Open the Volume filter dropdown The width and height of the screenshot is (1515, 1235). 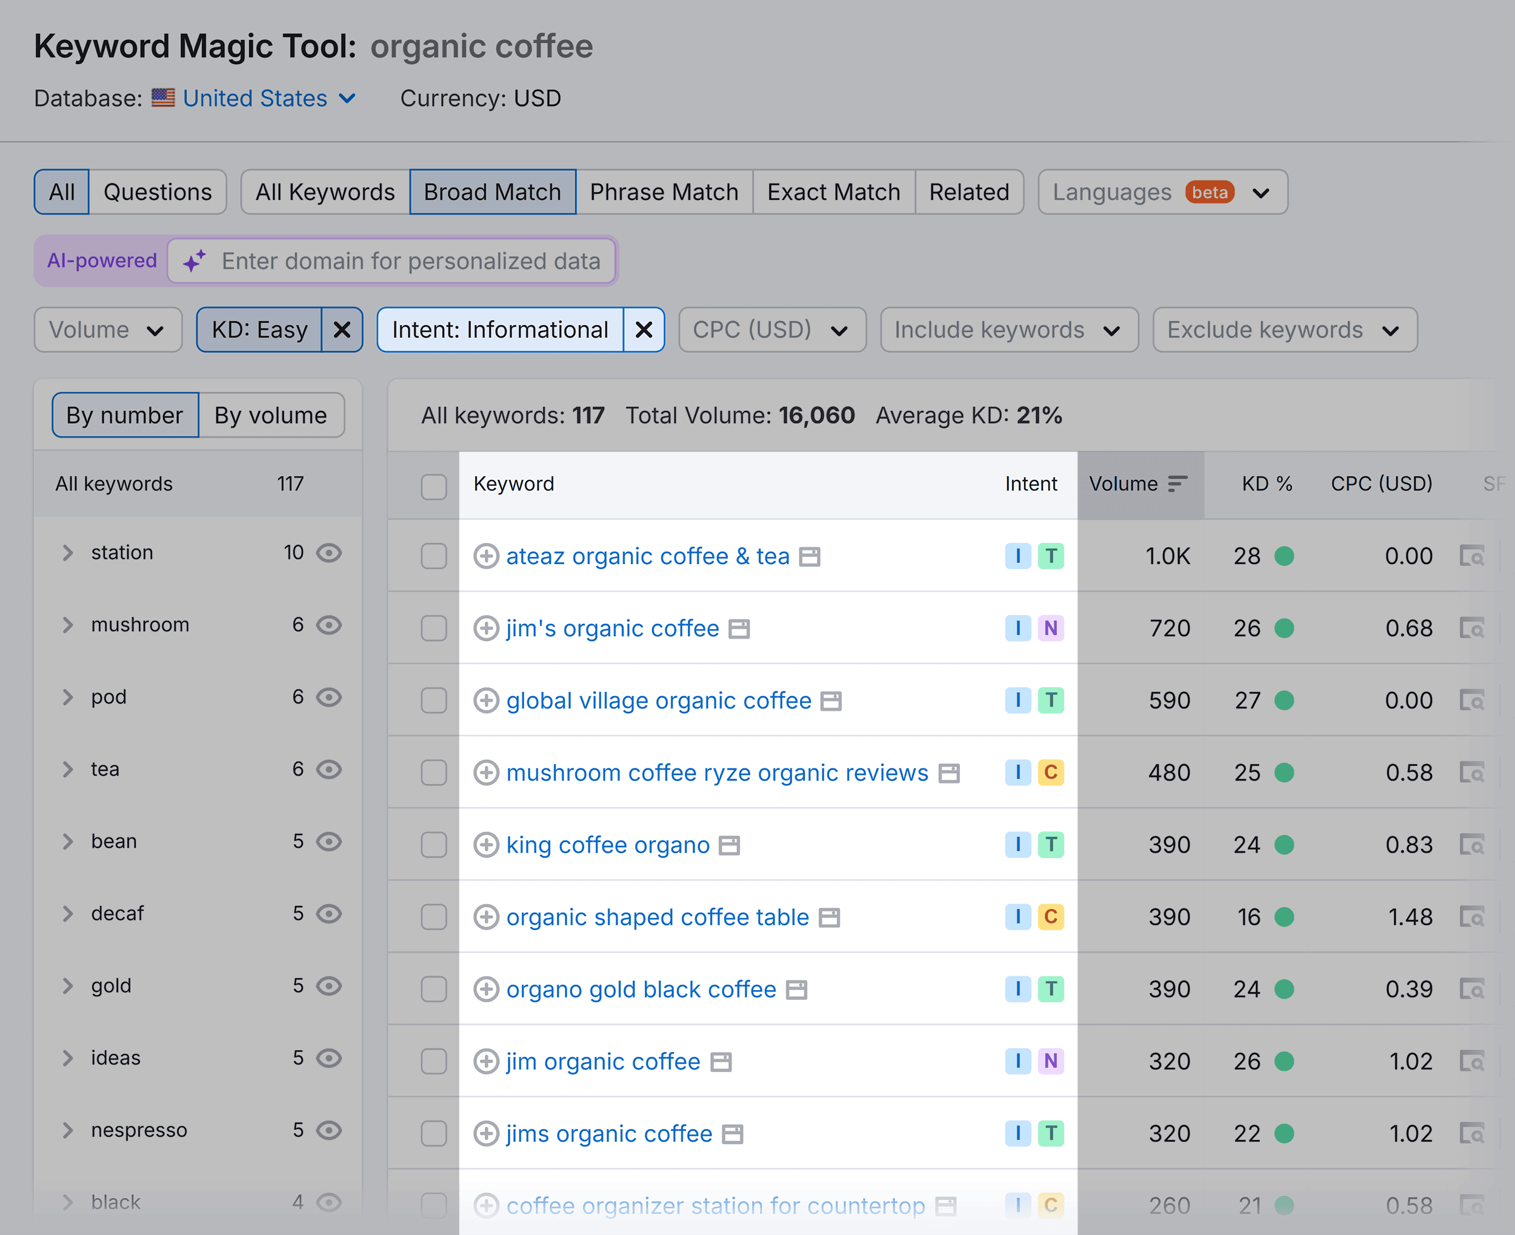(x=108, y=330)
